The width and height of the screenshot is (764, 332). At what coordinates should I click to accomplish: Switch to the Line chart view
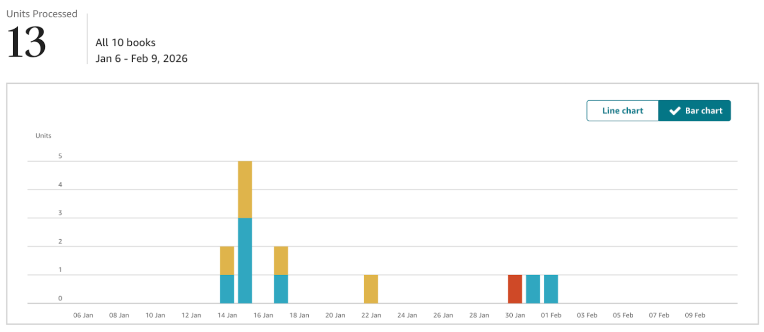[x=622, y=111]
